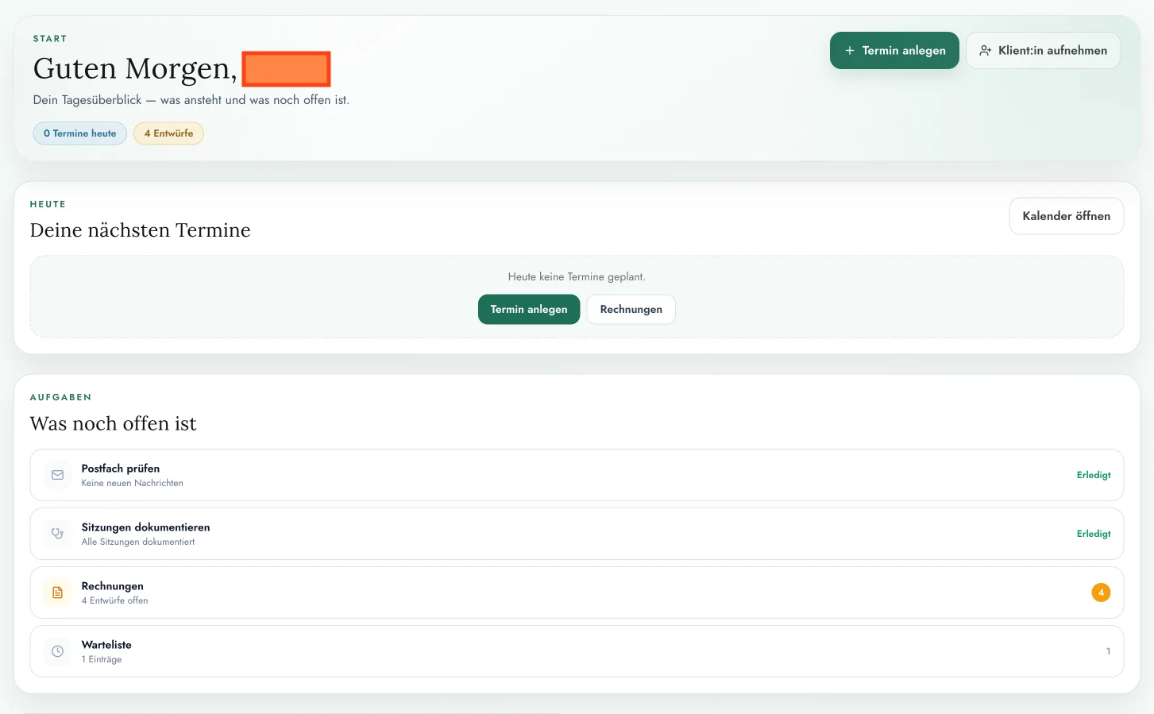Expand the Warteliste entry
This screenshot has width=1154, height=714.
pos(556,650)
